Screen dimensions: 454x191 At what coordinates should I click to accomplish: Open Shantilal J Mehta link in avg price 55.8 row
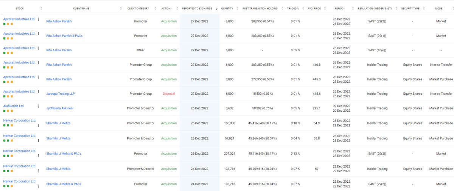coord(58,139)
